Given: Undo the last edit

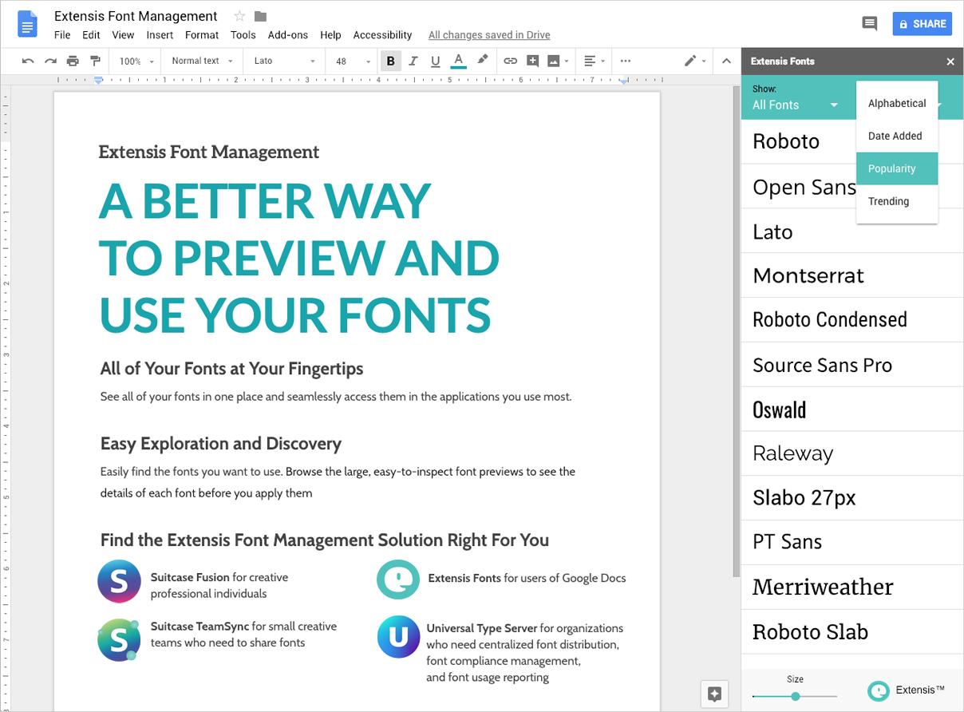Looking at the screenshot, I should click(x=28, y=61).
